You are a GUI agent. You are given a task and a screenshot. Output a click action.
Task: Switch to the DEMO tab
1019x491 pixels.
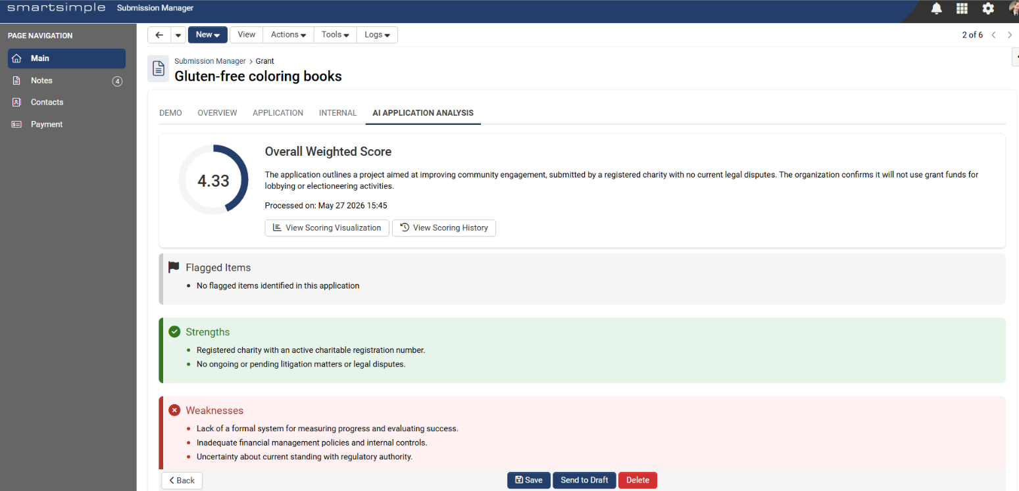(x=170, y=113)
